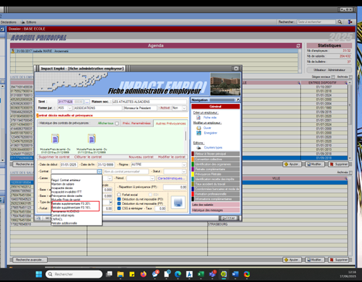This screenshot has width=362, height=282.
Task: Uncheck the CSG à réintégrer checkbox
Action: (x=119, y=208)
